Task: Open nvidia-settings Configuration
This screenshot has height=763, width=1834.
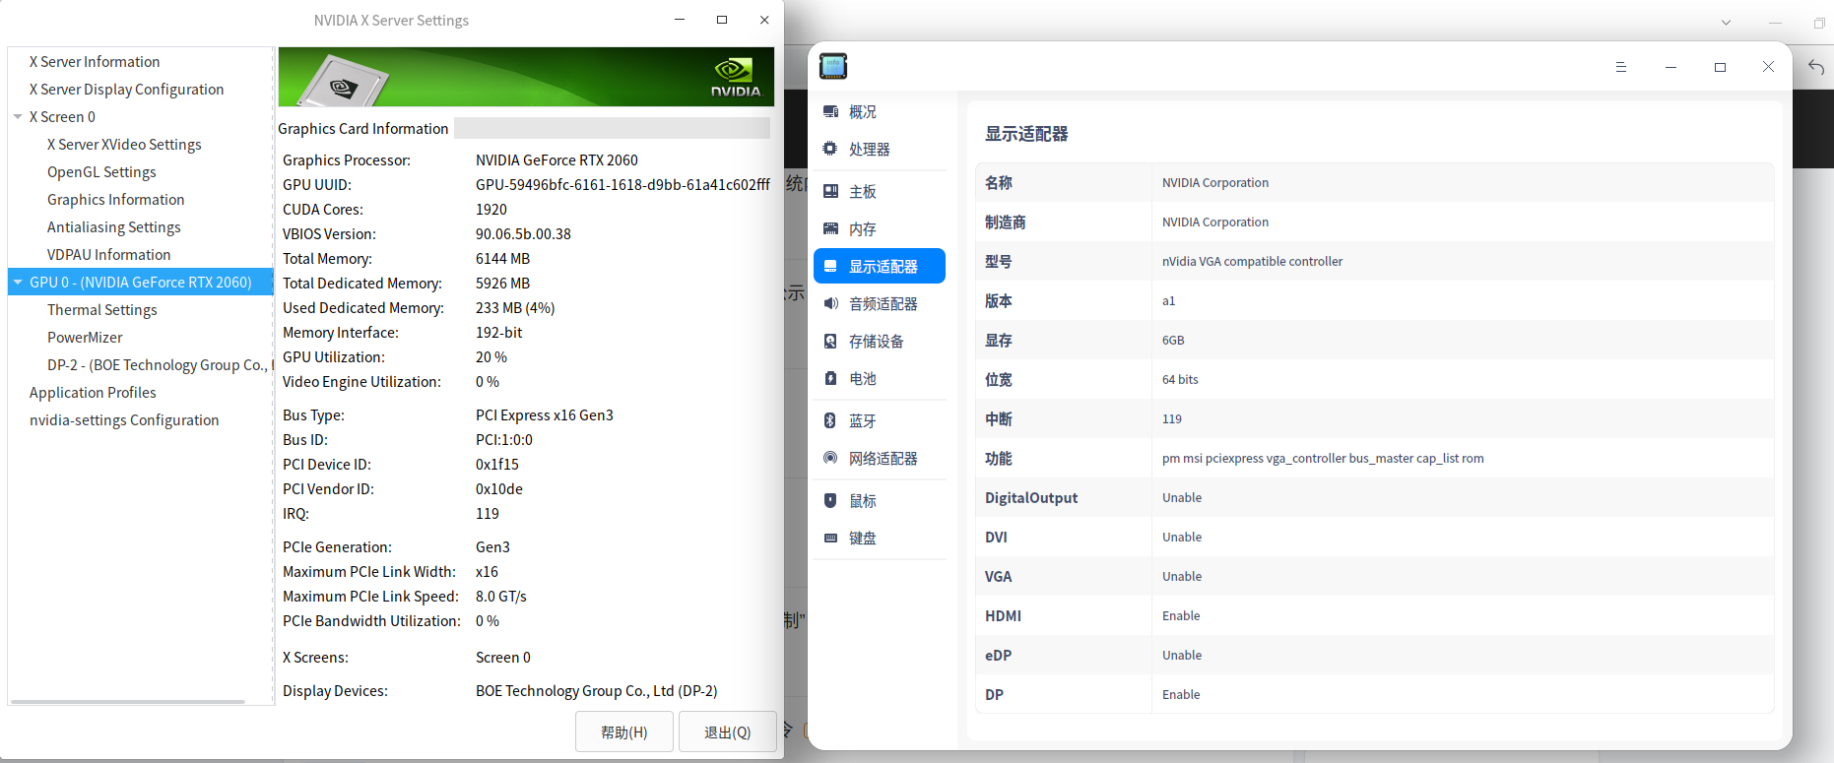Action: point(124,420)
